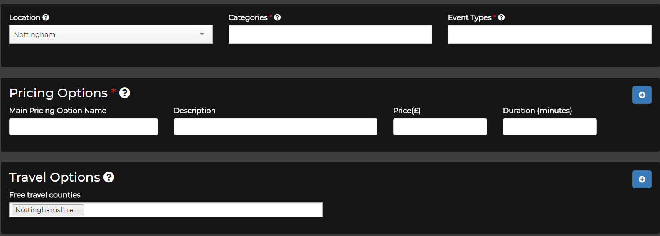Click the Pricing Options question mark icon
This screenshot has width=660, height=236.
(x=125, y=93)
